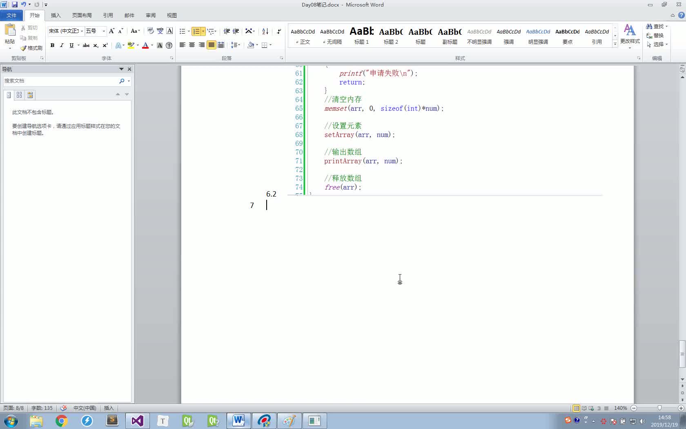Open font color dropdown arrow
Viewport: 686px width, 429px height.
coord(152,45)
